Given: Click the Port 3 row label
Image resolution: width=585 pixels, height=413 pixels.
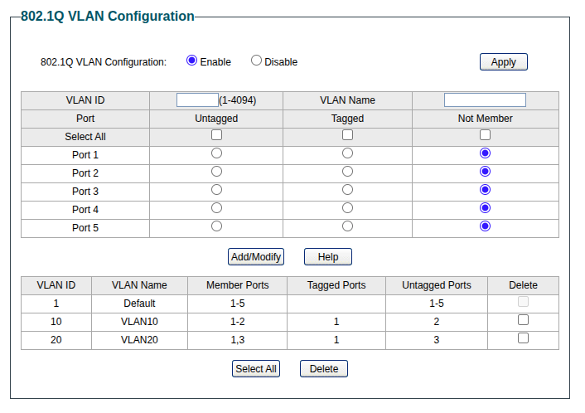Looking at the screenshot, I should [85, 192].
